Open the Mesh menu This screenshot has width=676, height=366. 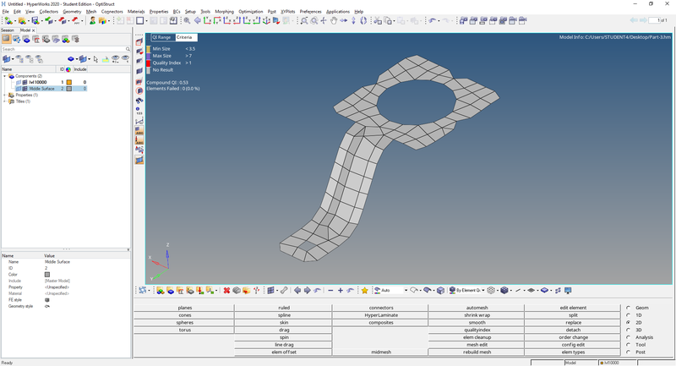tap(91, 11)
